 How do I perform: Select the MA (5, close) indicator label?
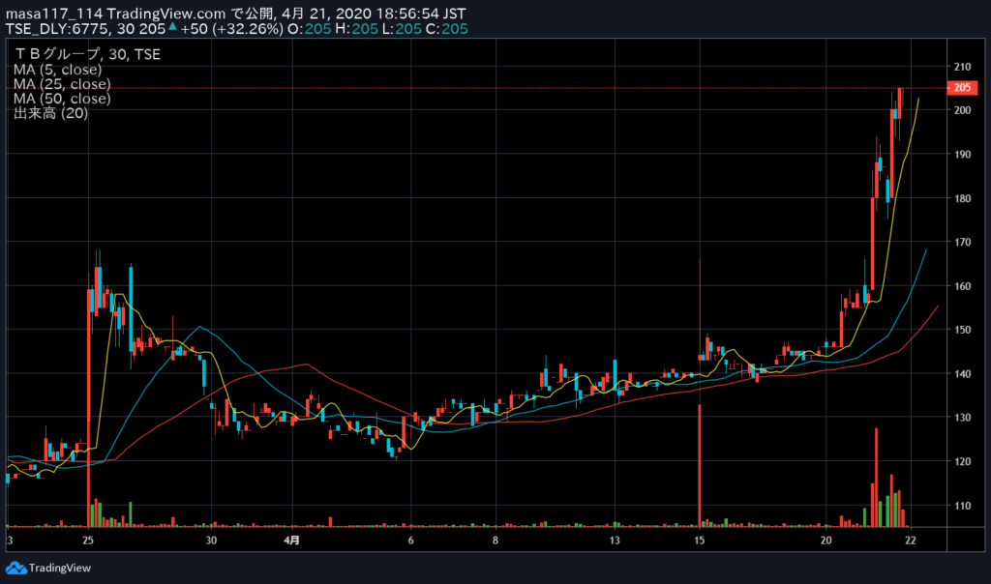tap(57, 70)
